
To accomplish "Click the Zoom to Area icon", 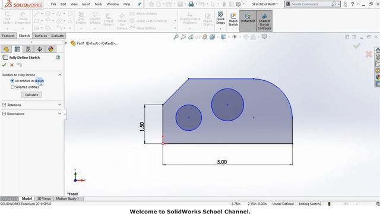I will [183, 37].
